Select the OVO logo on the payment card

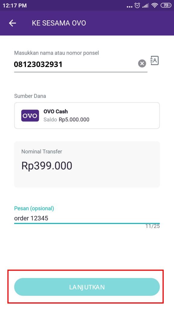pyautogui.click(x=30, y=115)
